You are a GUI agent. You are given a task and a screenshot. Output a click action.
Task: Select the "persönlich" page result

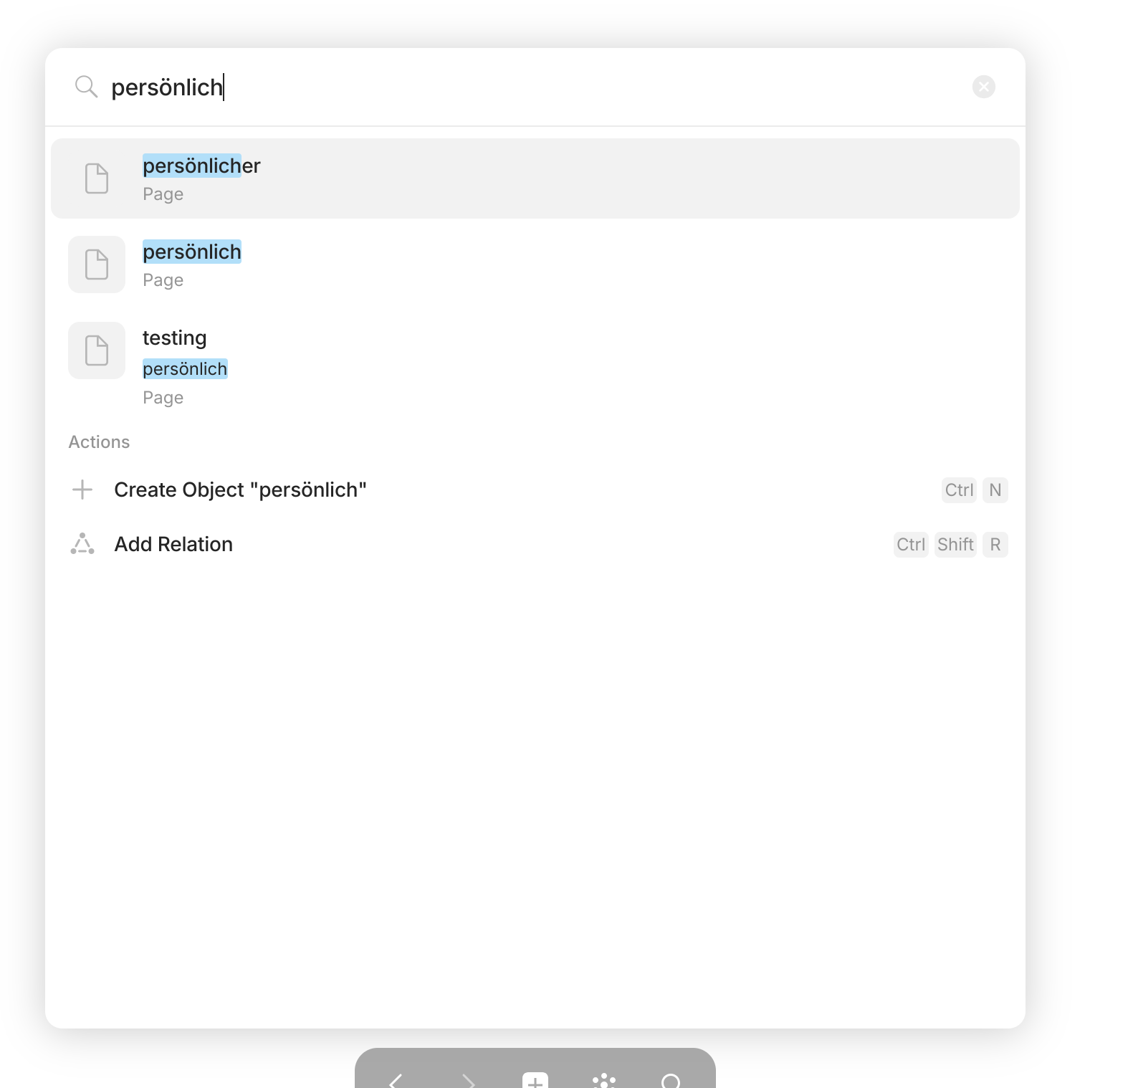pyautogui.click(x=535, y=264)
